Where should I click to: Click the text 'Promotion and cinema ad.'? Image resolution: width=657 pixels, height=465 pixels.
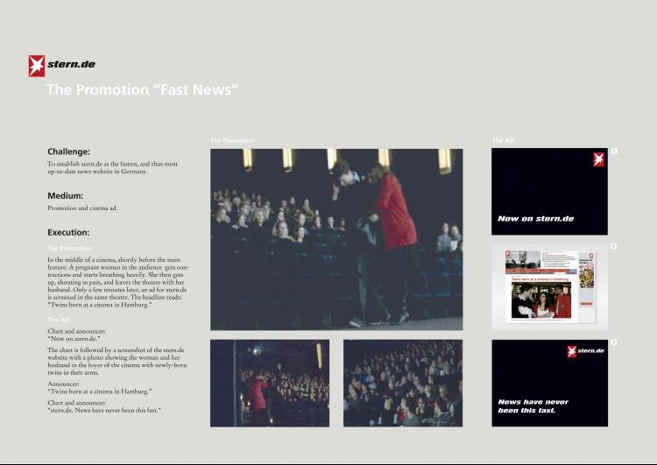pyautogui.click(x=82, y=208)
